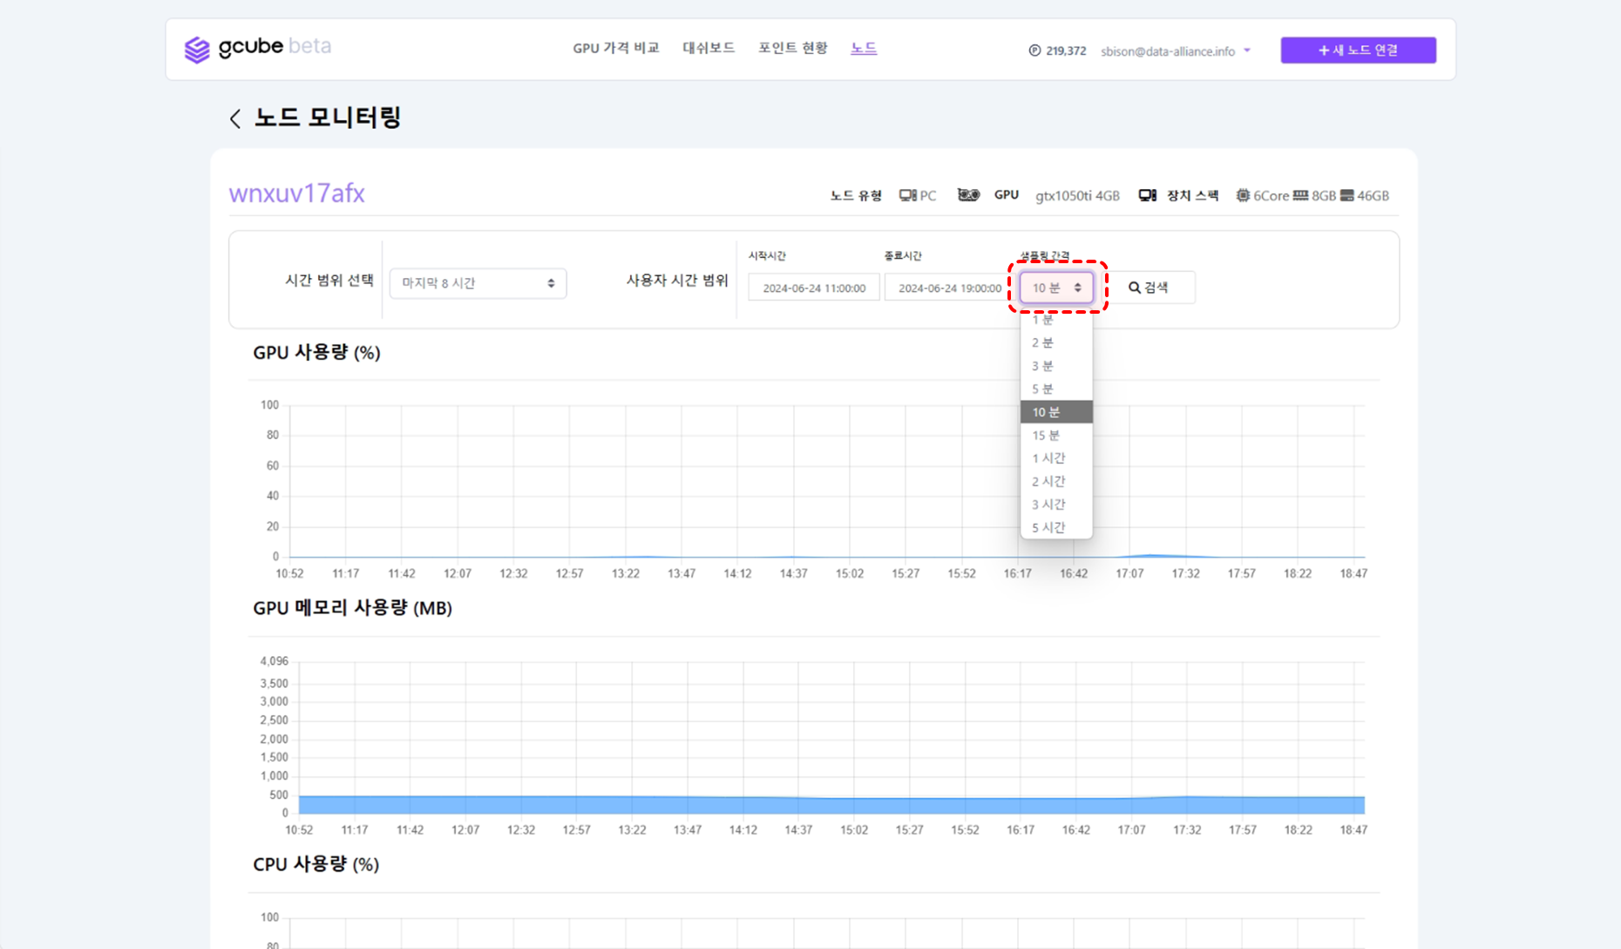Open the 마지막 8 시간 time range dropdown
The image size is (1621, 949).
478,283
